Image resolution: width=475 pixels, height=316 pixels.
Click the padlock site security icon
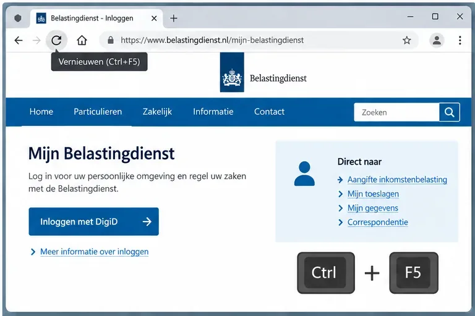[x=111, y=40]
